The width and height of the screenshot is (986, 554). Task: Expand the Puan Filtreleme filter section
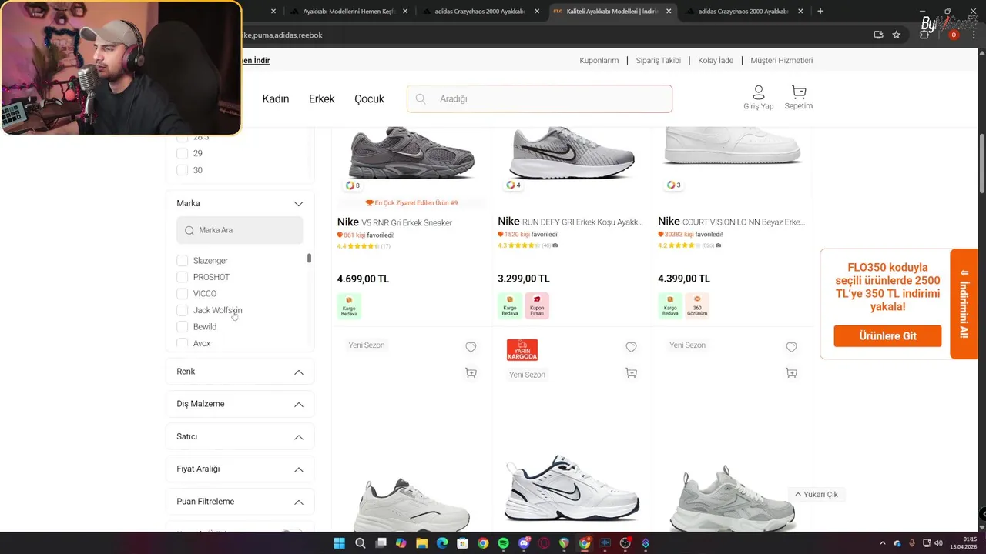[298, 502]
